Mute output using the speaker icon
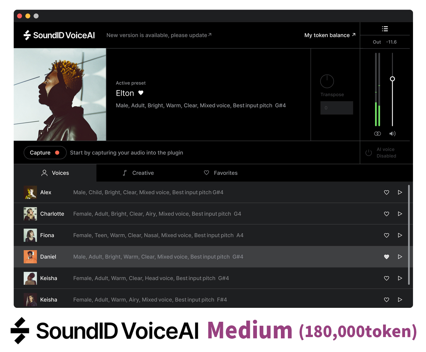The image size is (426, 352). [392, 134]
